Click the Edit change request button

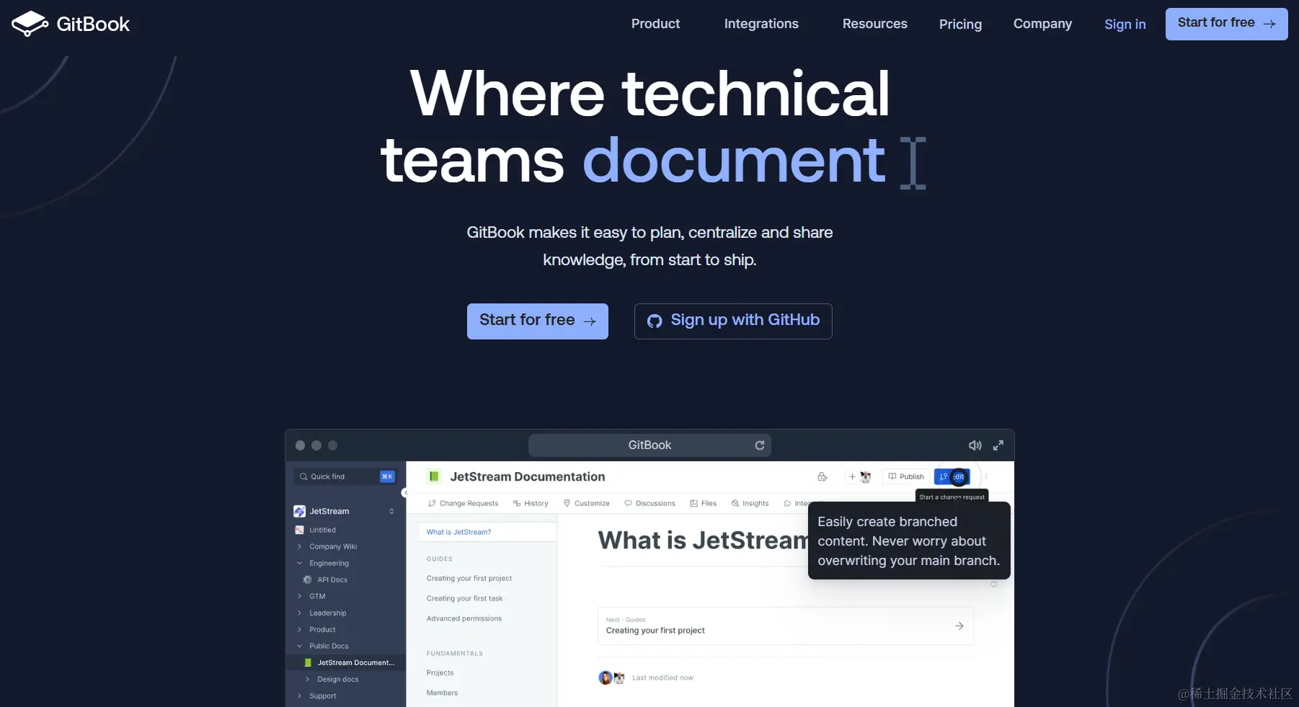tap(952, 476)
